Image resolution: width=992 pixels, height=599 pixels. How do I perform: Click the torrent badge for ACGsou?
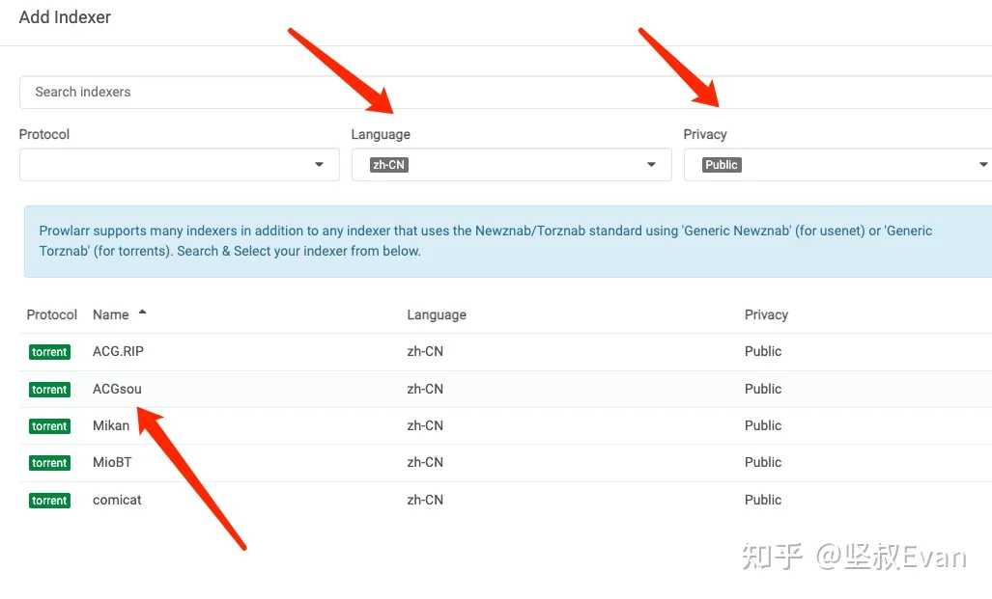[49, 390]
